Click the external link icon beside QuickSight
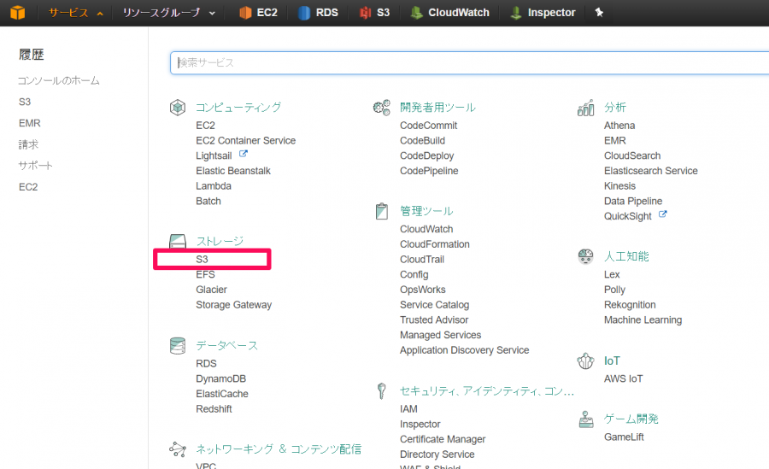 point(662,214)
